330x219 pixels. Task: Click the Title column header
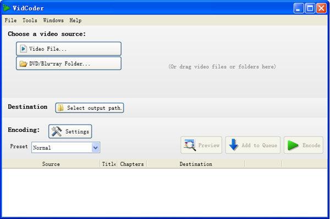108,164
